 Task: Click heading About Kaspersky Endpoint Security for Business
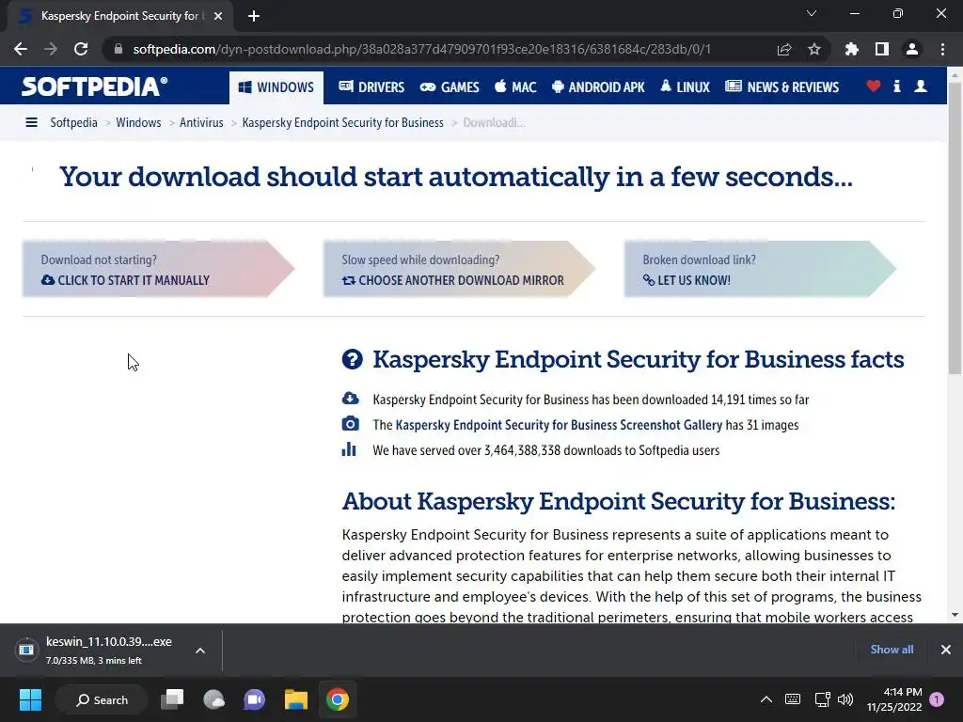(x=619, y=502)
